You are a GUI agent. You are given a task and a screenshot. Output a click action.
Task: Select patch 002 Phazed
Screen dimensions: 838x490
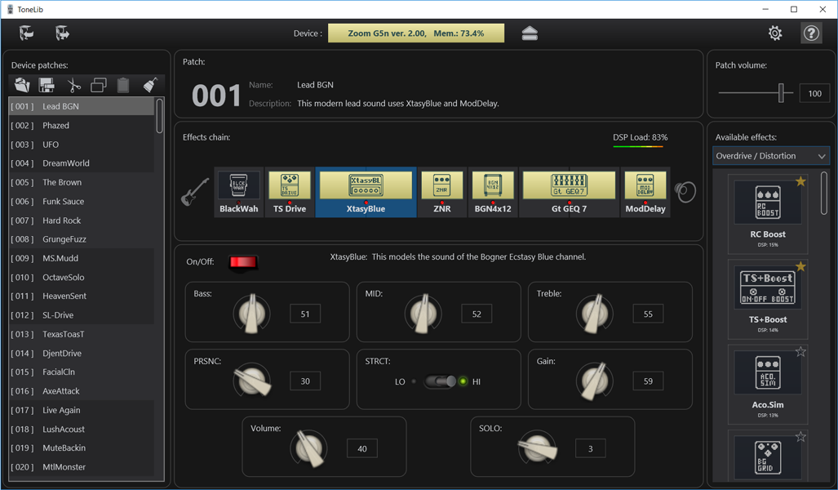pos(82,125)
